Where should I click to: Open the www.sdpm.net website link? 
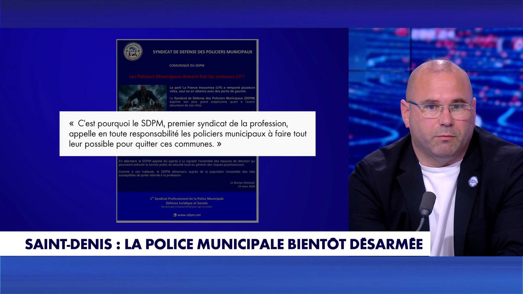189,215
